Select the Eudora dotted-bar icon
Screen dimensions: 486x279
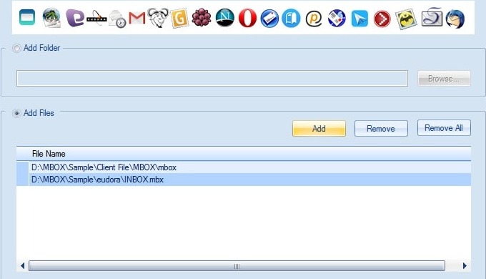(x=96, y=19)
